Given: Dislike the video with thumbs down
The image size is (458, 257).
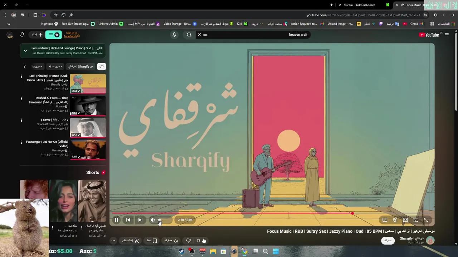Looking at the screenshot, I should [x=188, y=241].
